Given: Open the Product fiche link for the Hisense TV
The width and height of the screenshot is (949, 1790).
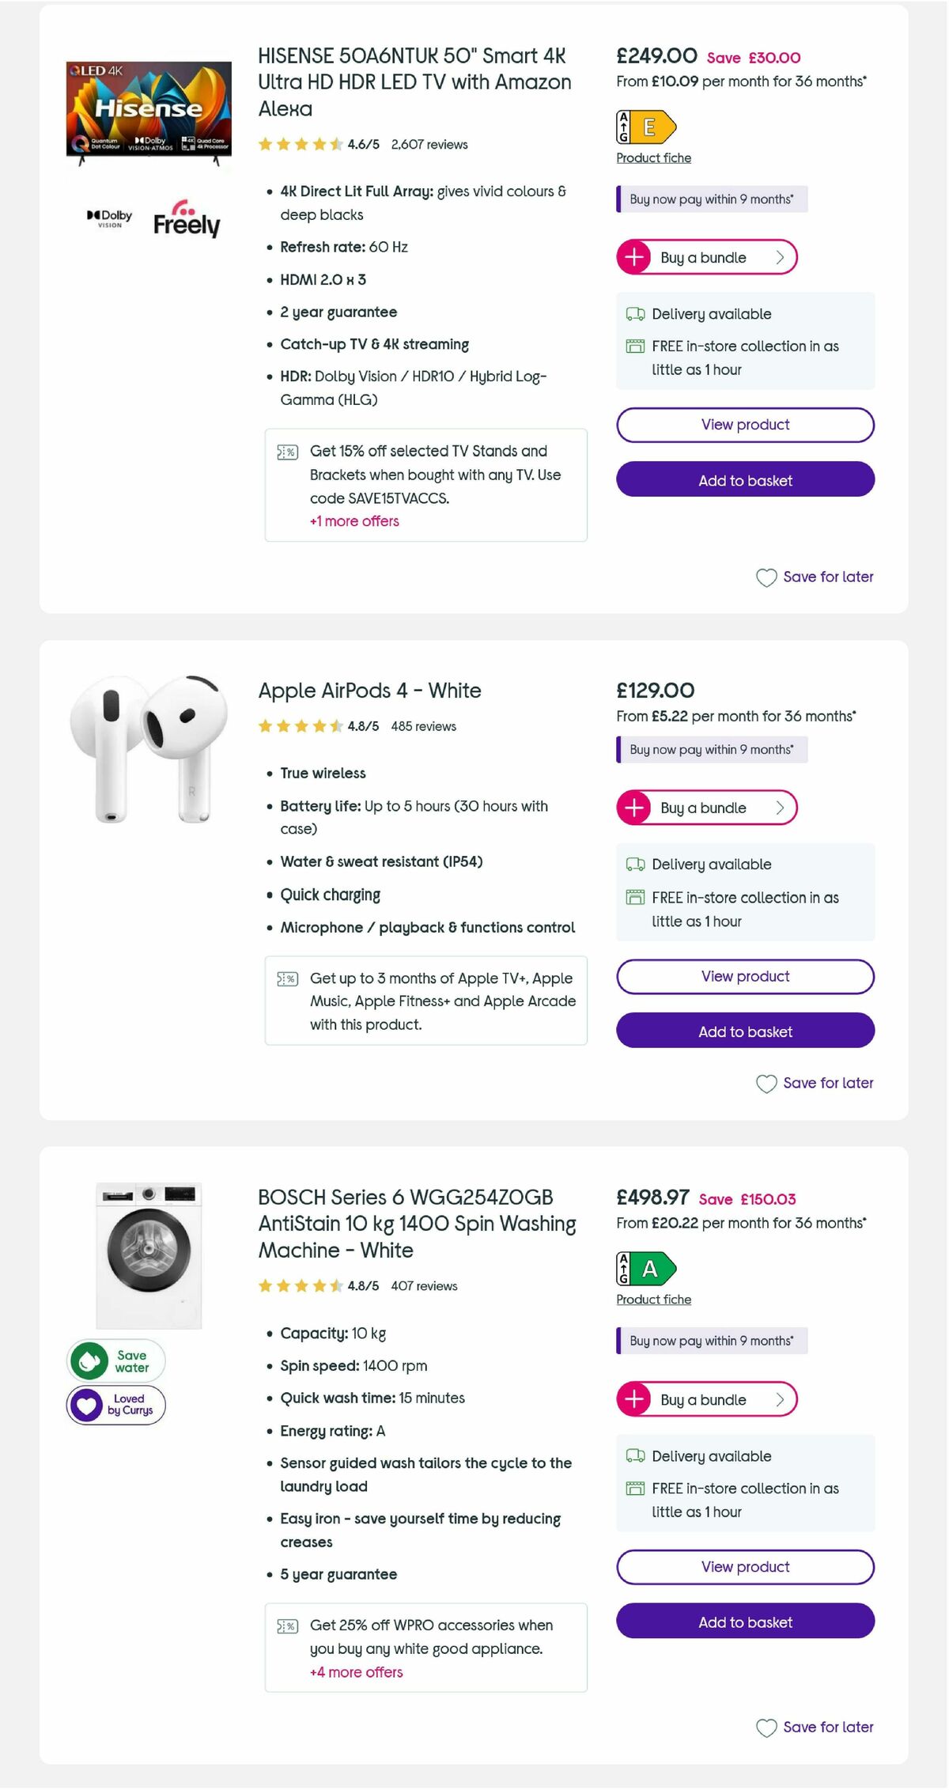Looking at the screenshot, I should pos(653,158).
